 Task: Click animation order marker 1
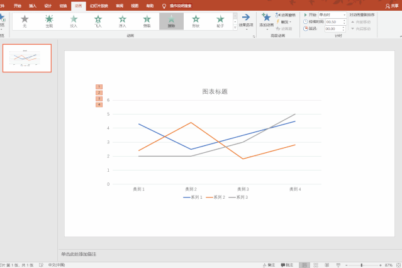(99, 87)
